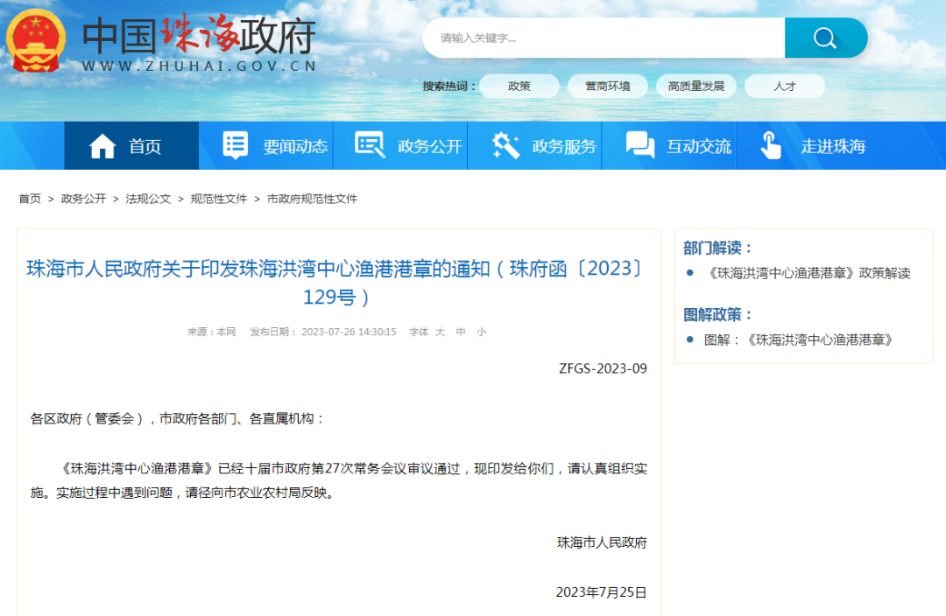Select small font size 小
Image resolution: width=946 pixels, height=616 pixels.
[483, 332]
